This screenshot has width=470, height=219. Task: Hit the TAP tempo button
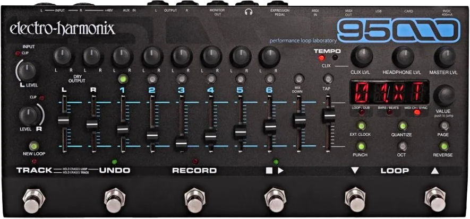329,78
